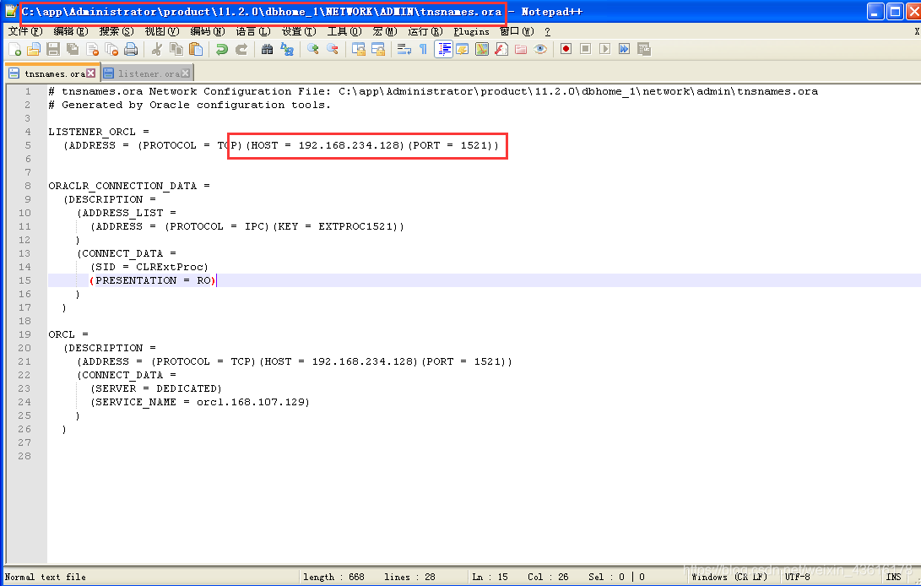Viewport: 921px width, 586px height.
Task: Click the SERVICE_NAME orcl.168.107.129 line
Action: click(200, 402)
